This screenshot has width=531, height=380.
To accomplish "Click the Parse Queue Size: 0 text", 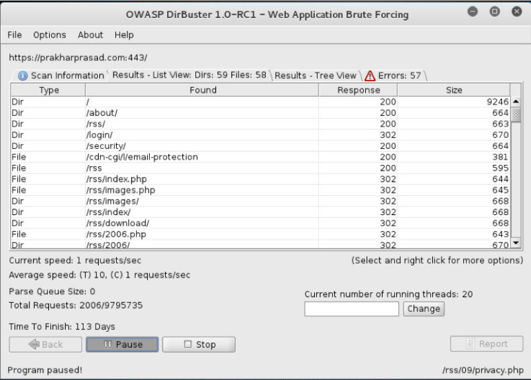I will [52, 292].
